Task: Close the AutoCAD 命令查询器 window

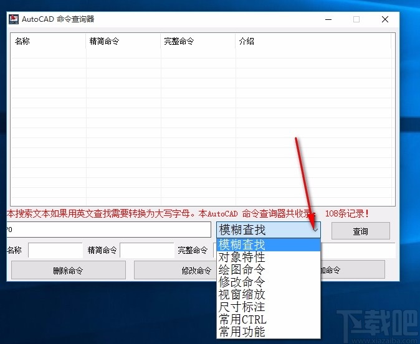Action: click(x=385, y=19)
